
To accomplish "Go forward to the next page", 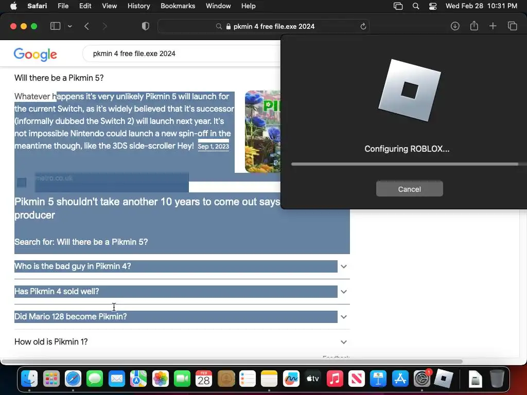I will (104, 26).
